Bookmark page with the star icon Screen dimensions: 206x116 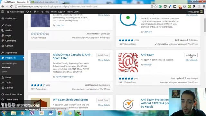pyautogui.click(x=155, y=6)
